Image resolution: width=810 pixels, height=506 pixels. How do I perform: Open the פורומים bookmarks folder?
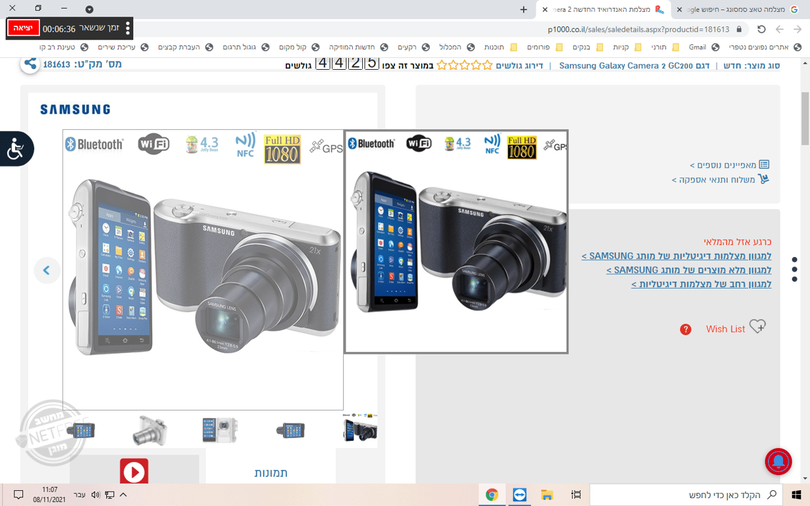coord(545,47)
